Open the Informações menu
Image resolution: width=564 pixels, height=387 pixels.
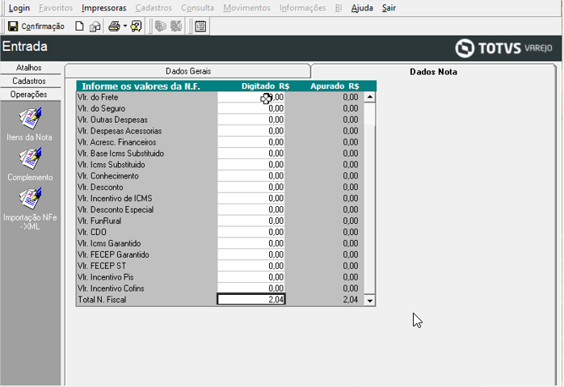302,7
